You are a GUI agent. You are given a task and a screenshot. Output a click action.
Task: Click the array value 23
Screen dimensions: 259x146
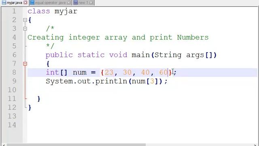(x=109, y=73)
